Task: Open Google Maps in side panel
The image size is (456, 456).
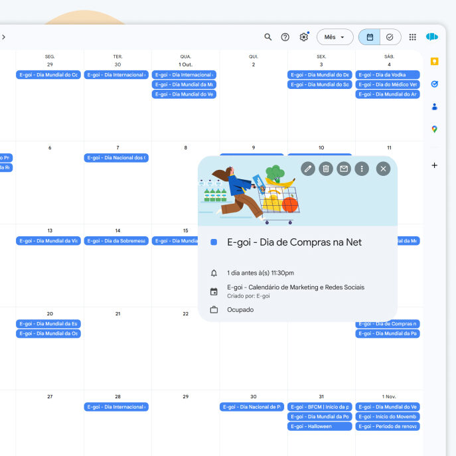Action: pos(434,129)
